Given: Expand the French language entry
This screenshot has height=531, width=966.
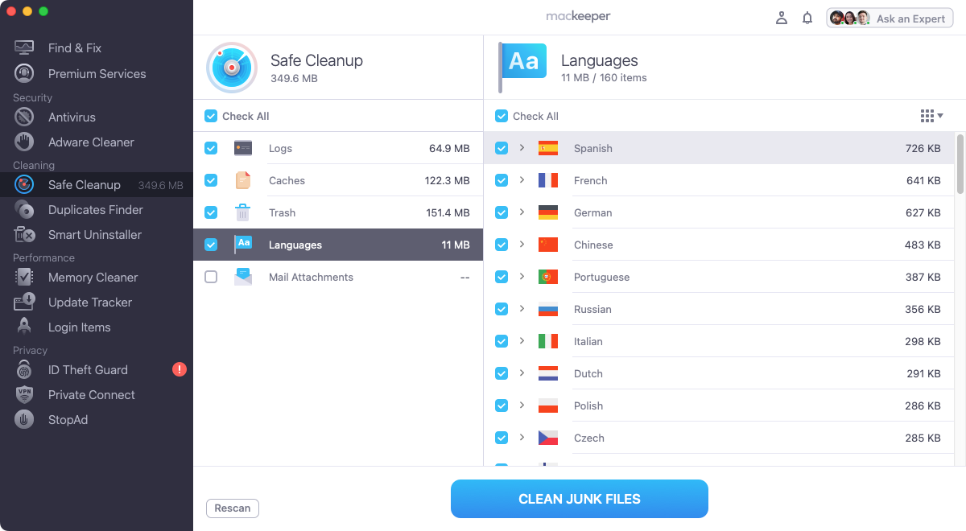Looking at the screenshot, I should (x=522, y=180).
